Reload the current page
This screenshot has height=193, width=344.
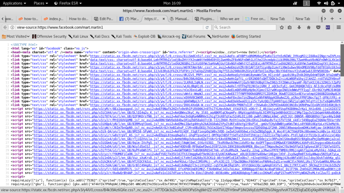tap(207, 27)
